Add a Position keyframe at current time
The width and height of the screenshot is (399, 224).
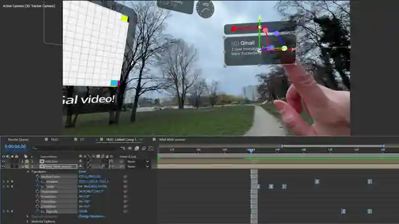(7, 182)
